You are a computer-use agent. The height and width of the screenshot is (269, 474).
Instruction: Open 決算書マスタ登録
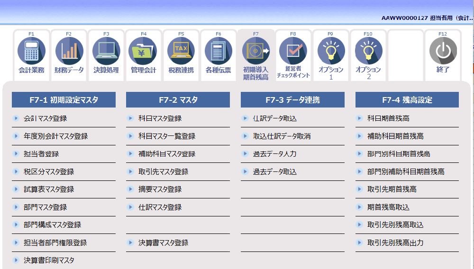pyautogui.click(x=163, y=243)
